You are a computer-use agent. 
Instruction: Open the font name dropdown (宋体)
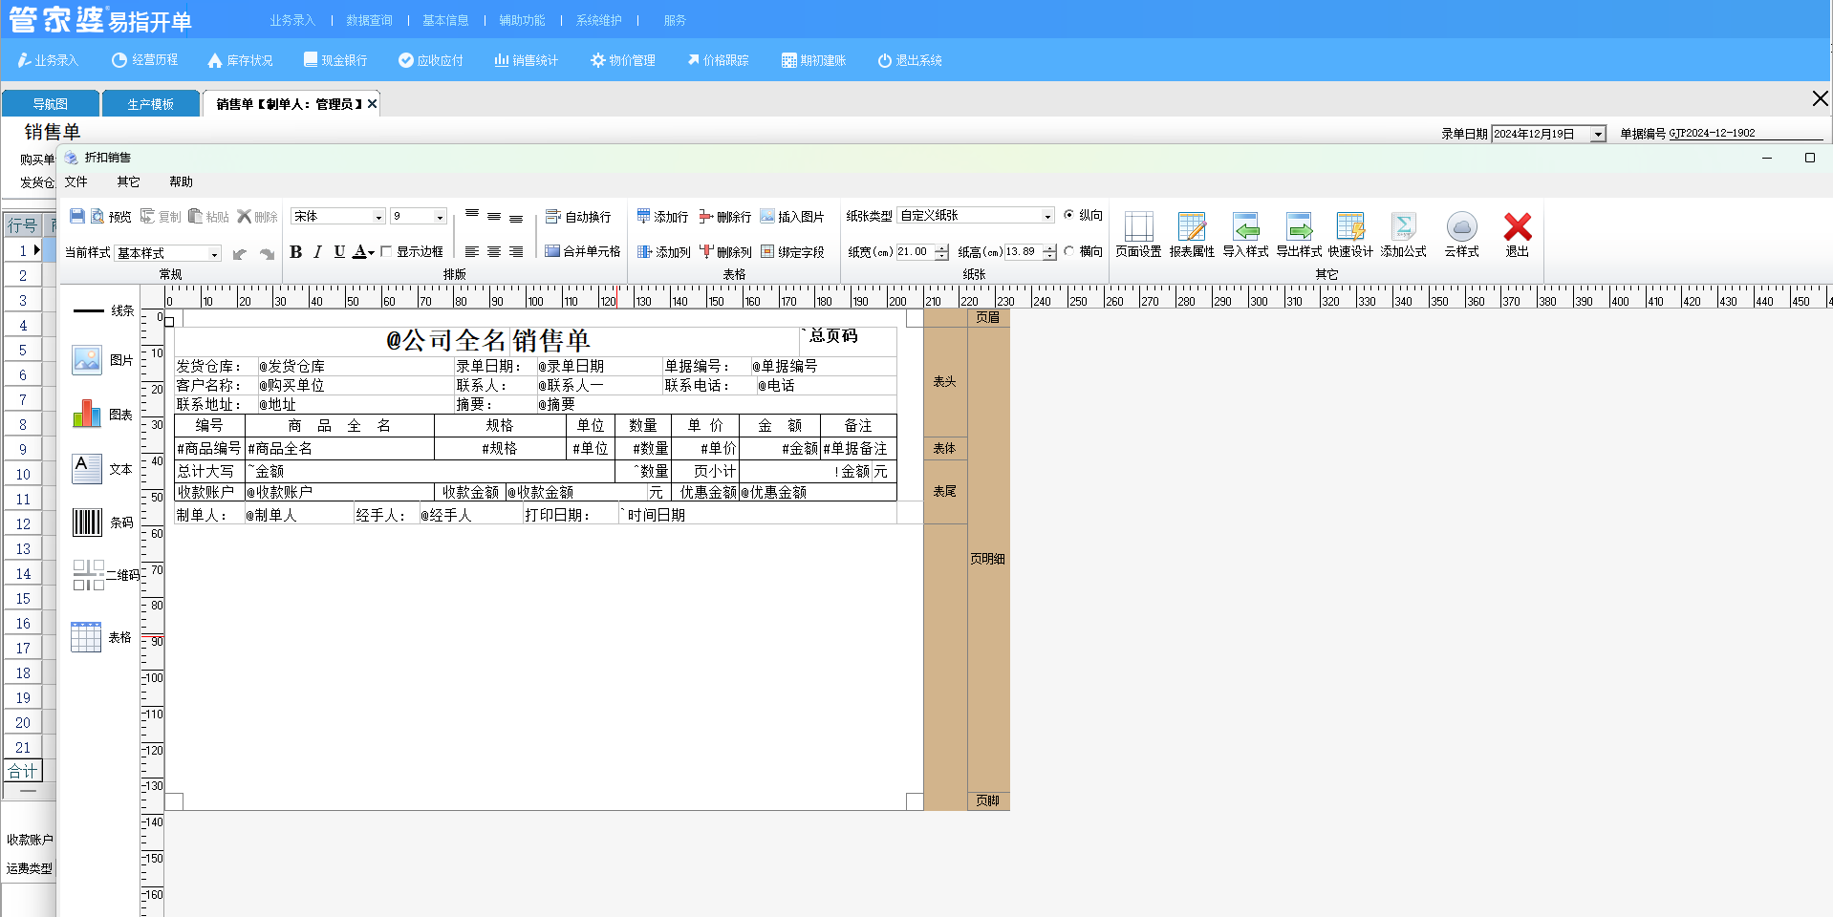point(378,217)
